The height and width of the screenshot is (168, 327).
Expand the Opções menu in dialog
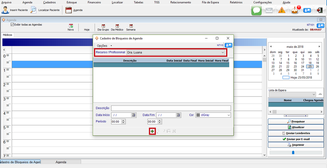(x=104, y=46)
